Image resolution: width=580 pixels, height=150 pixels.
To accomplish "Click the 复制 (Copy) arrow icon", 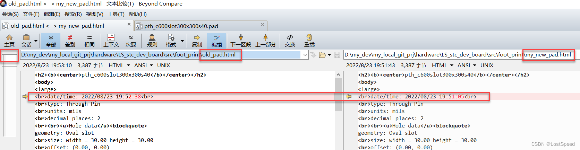I will (x=197, y=41).
